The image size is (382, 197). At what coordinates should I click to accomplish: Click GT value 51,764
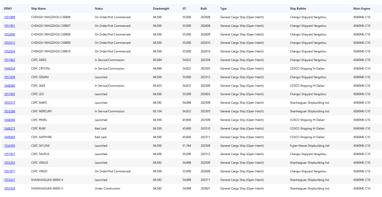[187, 146]
